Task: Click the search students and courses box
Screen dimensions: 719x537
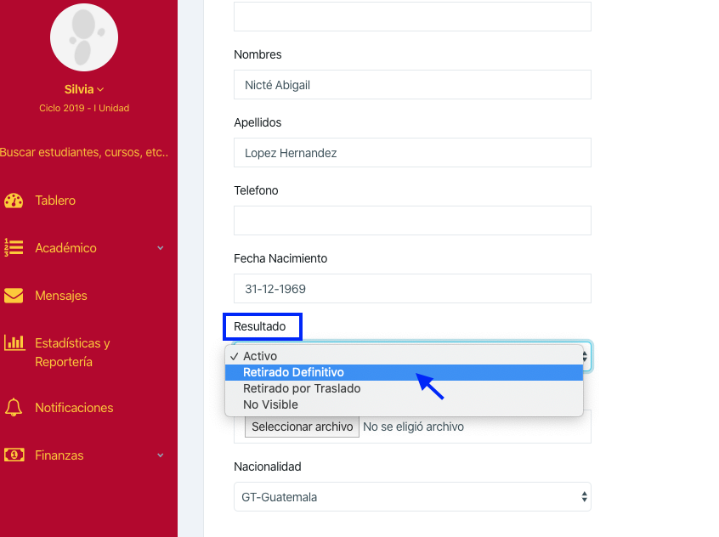Action: 84,152
